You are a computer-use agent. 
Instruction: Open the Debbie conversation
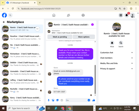[22, 64]
